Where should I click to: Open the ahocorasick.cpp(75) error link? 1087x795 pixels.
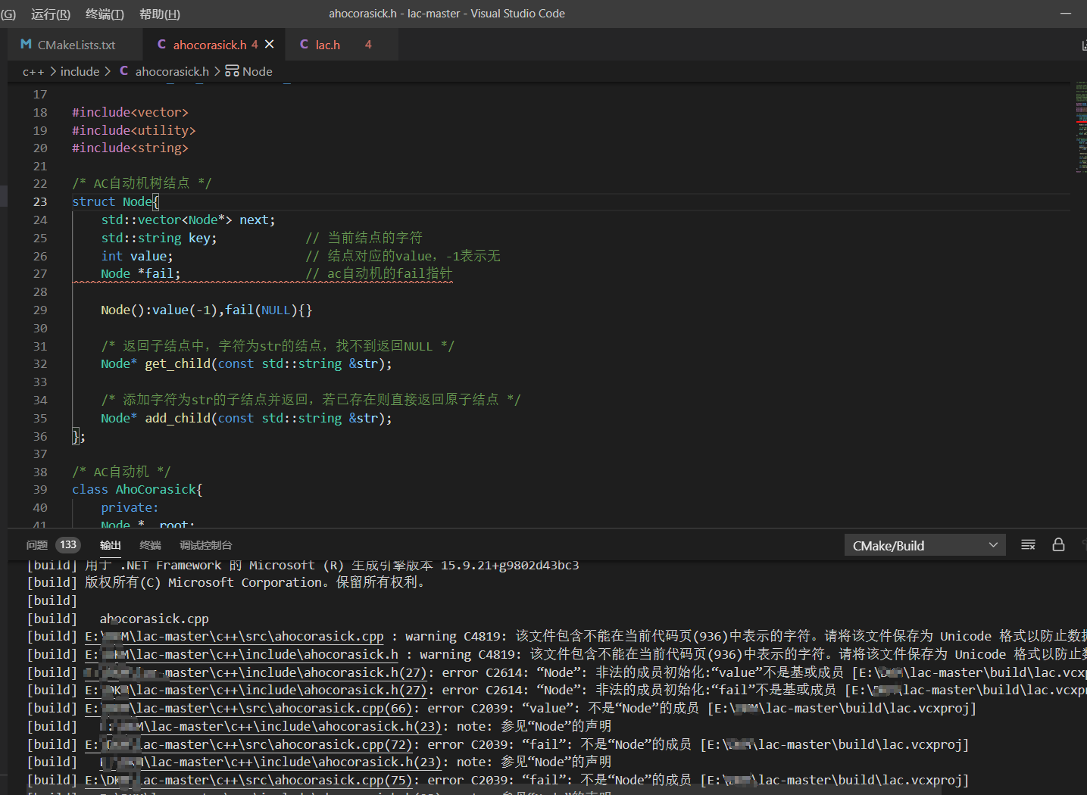click(248, 780)
